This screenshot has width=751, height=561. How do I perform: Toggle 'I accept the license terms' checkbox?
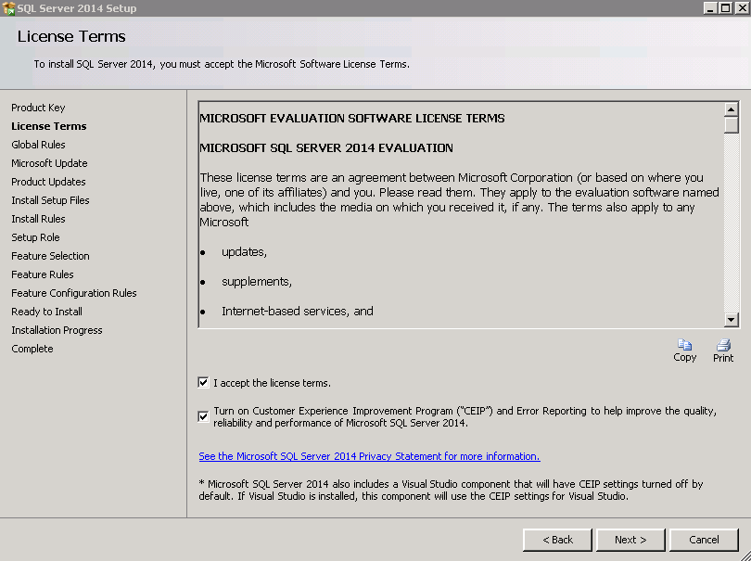point(203,382)
